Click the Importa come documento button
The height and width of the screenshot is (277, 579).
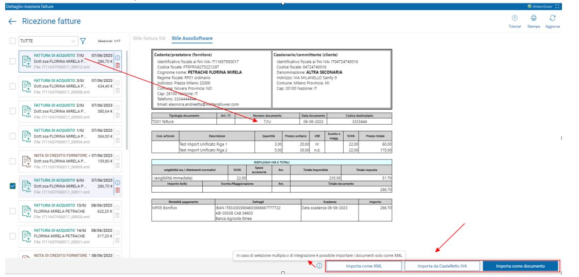coord(520,266)
